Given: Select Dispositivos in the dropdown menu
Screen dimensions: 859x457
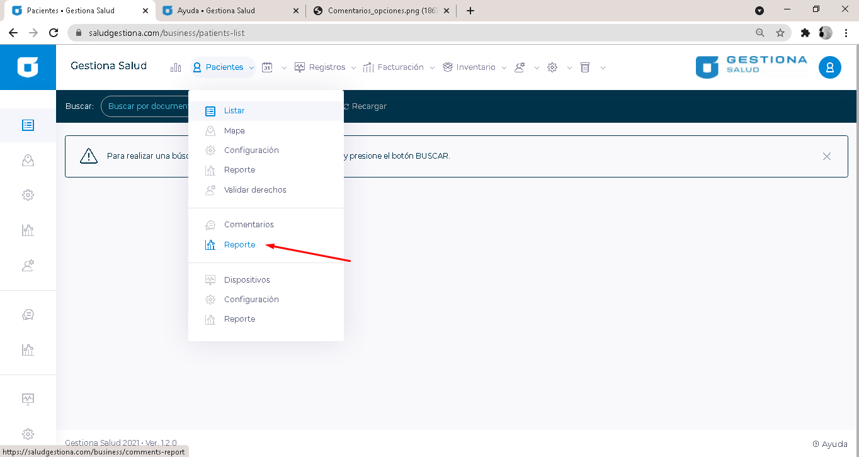Looking at the screenshot, I should pos(247,279).
